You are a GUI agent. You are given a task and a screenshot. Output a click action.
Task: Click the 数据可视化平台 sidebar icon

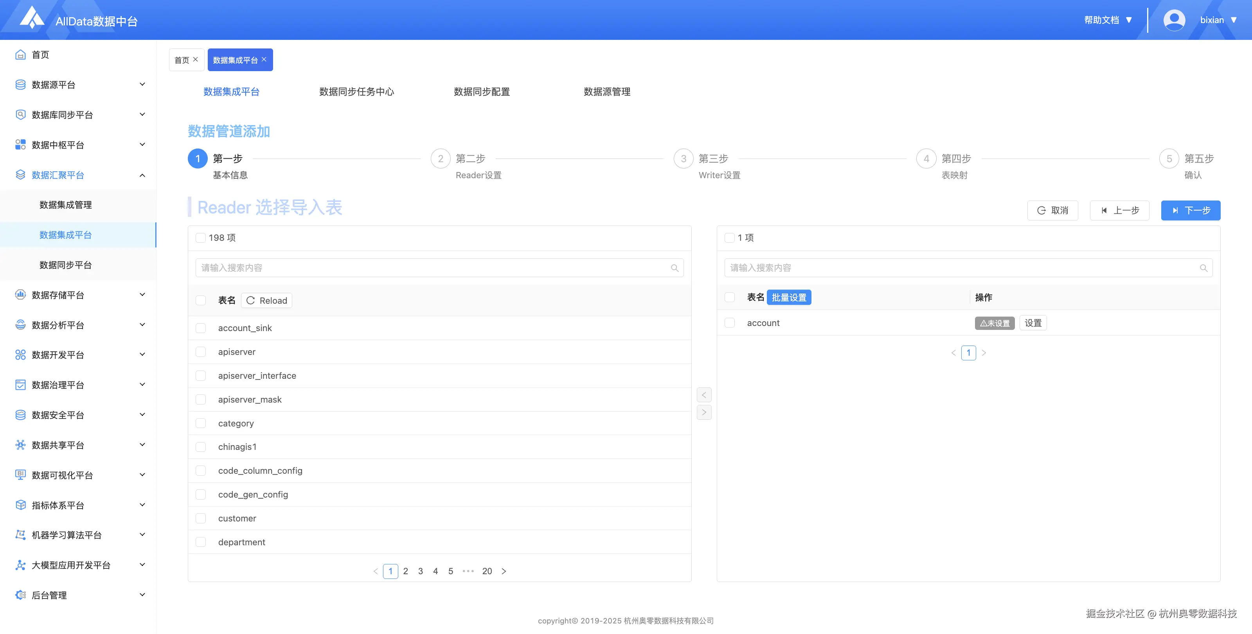tap(20, 475)
